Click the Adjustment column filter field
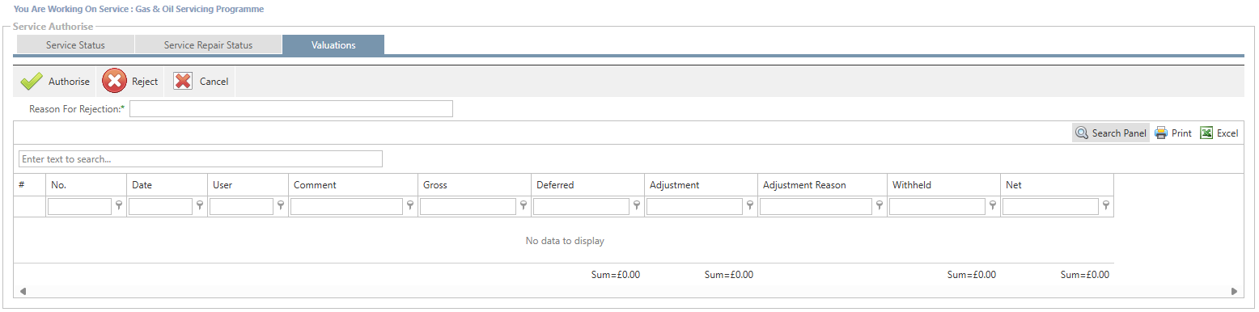The width and height of the screenshot is (1259, 312). point(694,207)
